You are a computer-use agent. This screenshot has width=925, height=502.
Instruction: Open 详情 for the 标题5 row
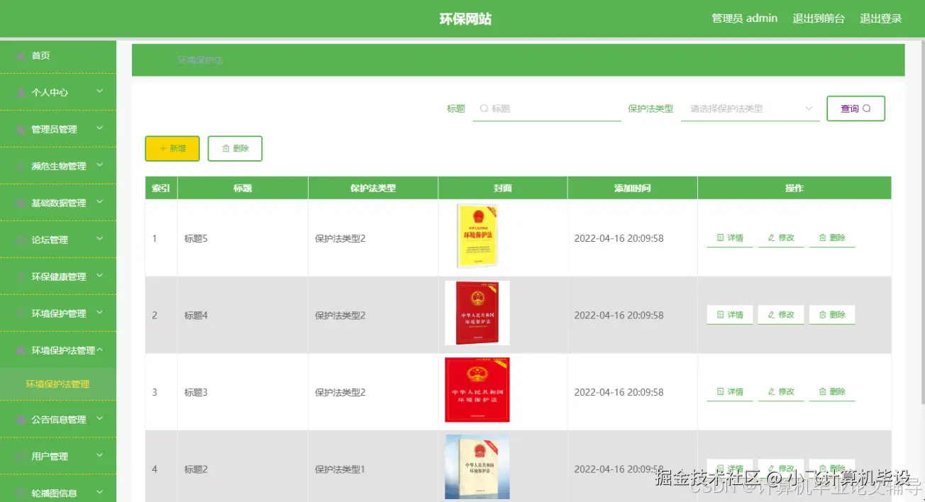point(730,238)
